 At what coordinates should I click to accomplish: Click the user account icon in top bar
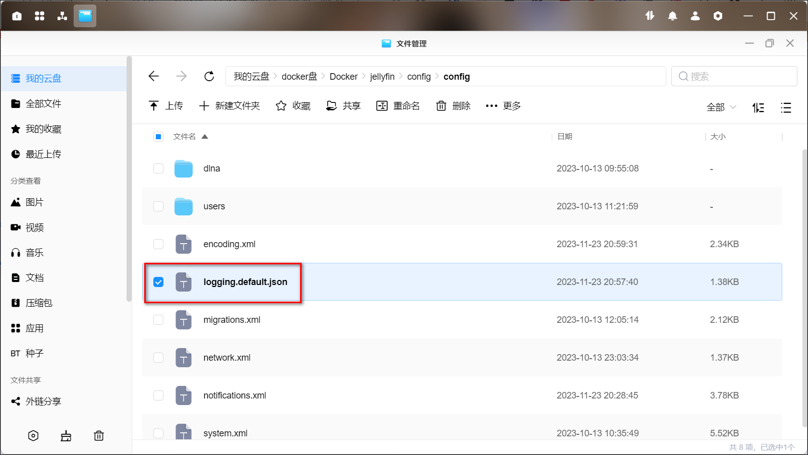pyautogui.click(x=695, y=16)
